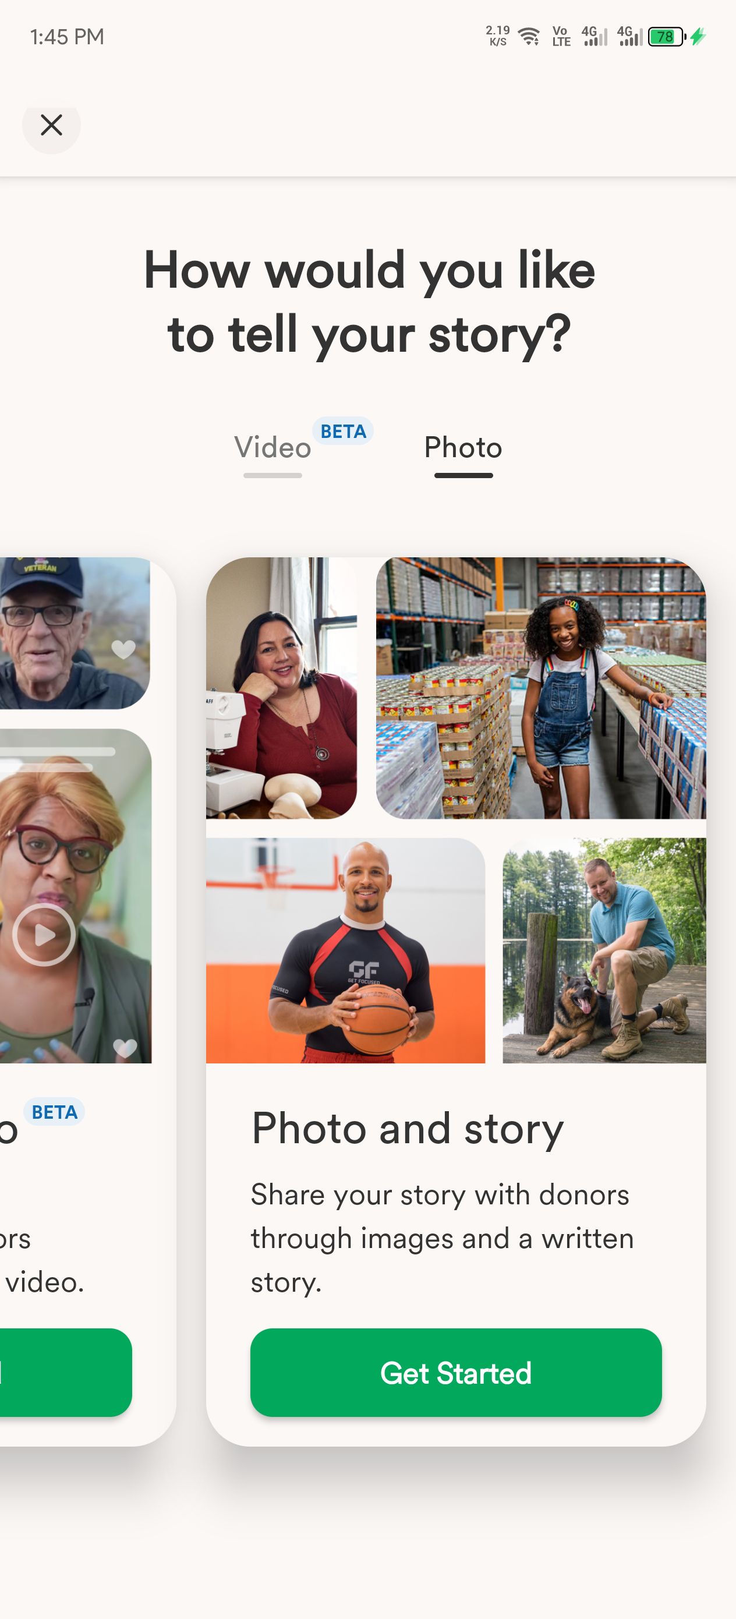Tap the Photo and story heading
The height and width of the screenshot is (1619, 736).
tap(407, 1129)
